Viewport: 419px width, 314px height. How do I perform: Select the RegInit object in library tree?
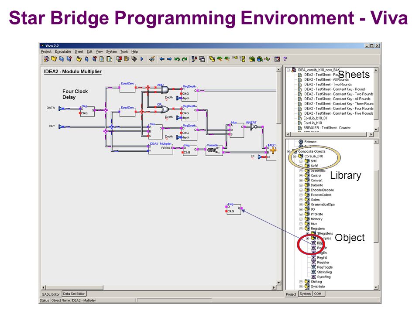point(322,258)
